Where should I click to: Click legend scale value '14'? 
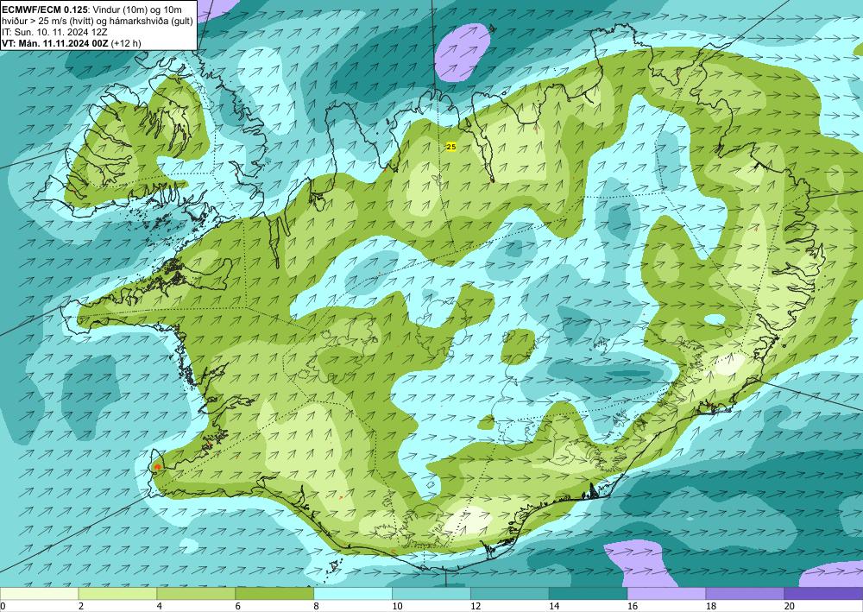pyautogui.click(x=554, y=606)
